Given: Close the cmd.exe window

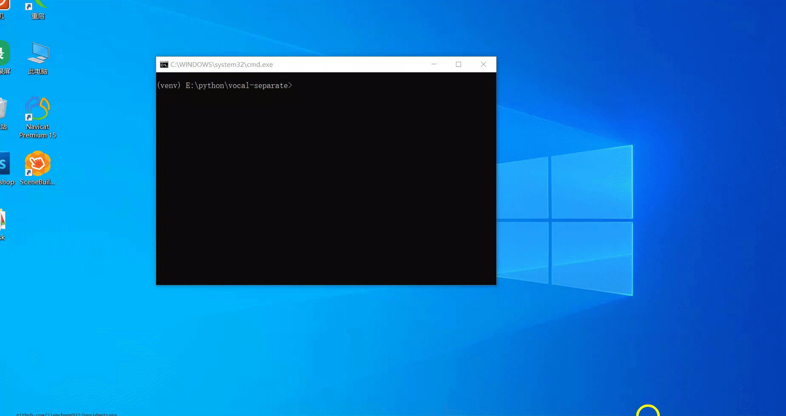Looking at the screenshot, I should click(484, 64).
